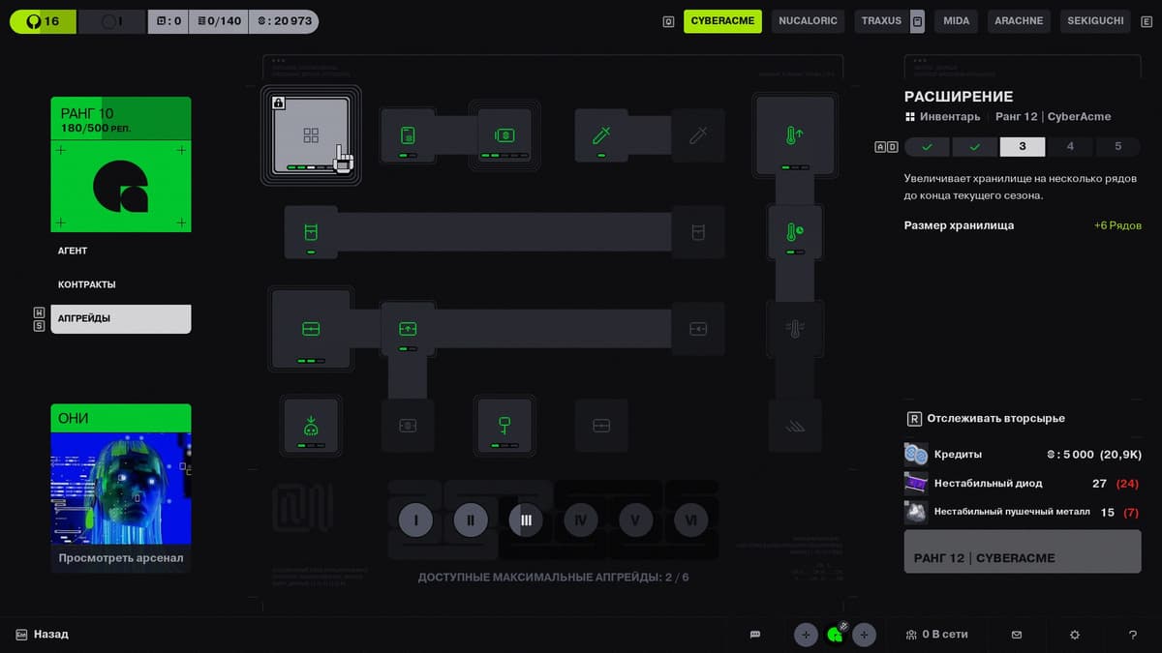Select the thermometer with up arrow upgrade
Image resolution: width=1162 pixels, height=653 pixels.
coord(794,135)
